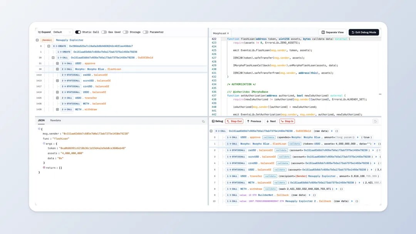The height and width of the screenshot is (234, 416).
Task: Close the Morpho.sol file tab
Action: (228, 33)
